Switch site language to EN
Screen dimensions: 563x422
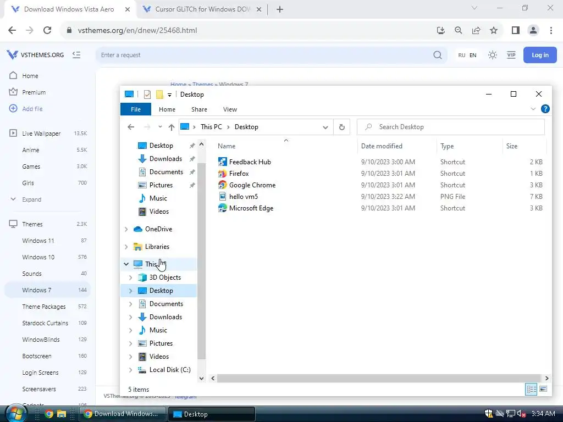click(x=473, y=55)
